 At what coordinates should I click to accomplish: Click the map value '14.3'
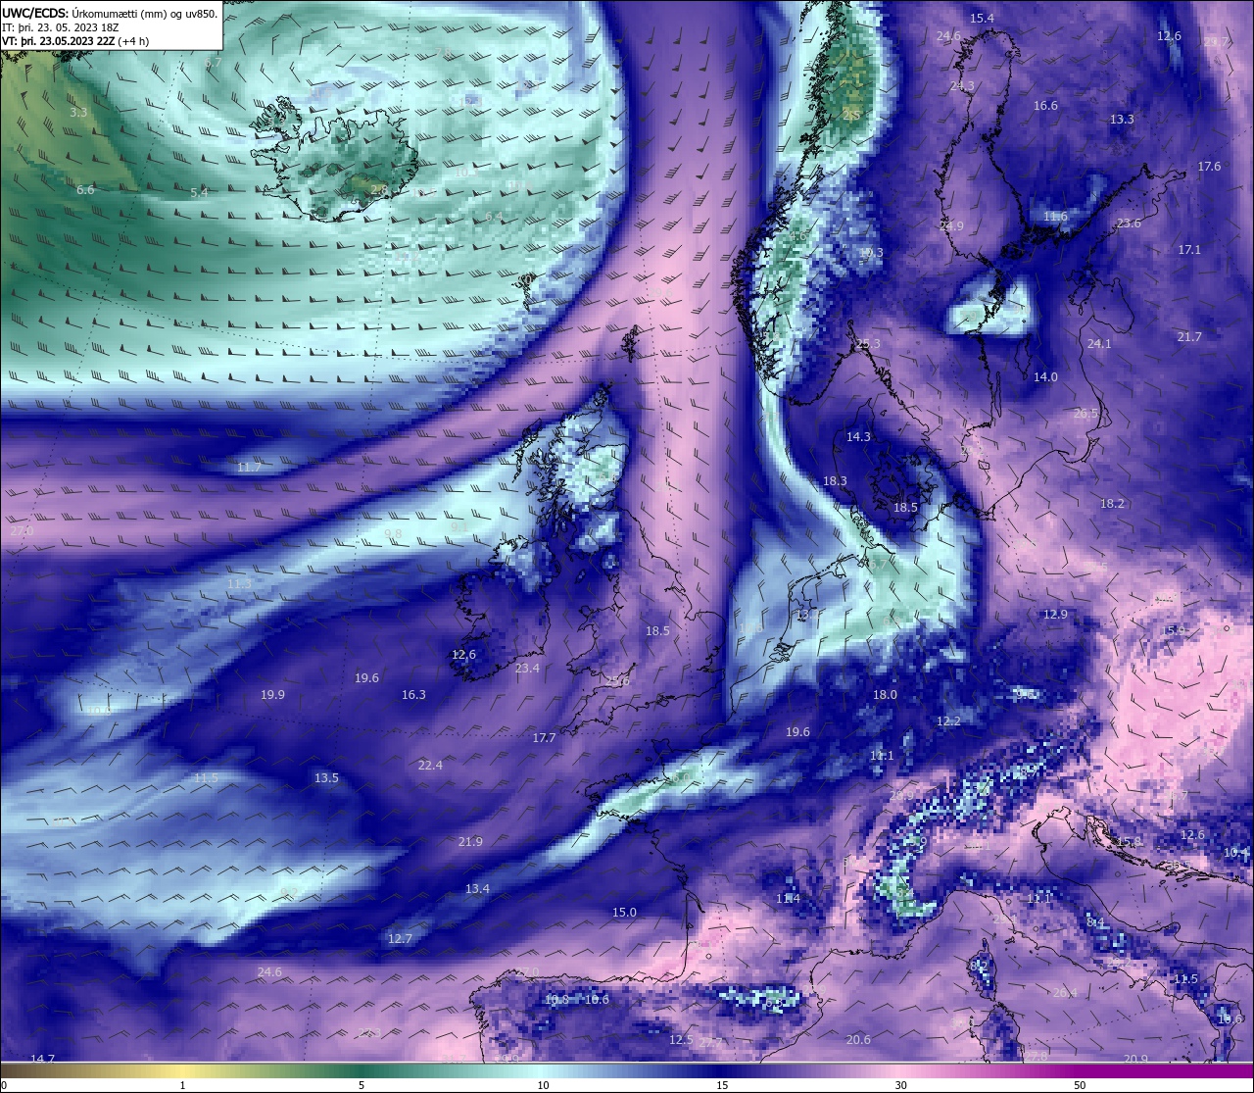tap(858, 437)
